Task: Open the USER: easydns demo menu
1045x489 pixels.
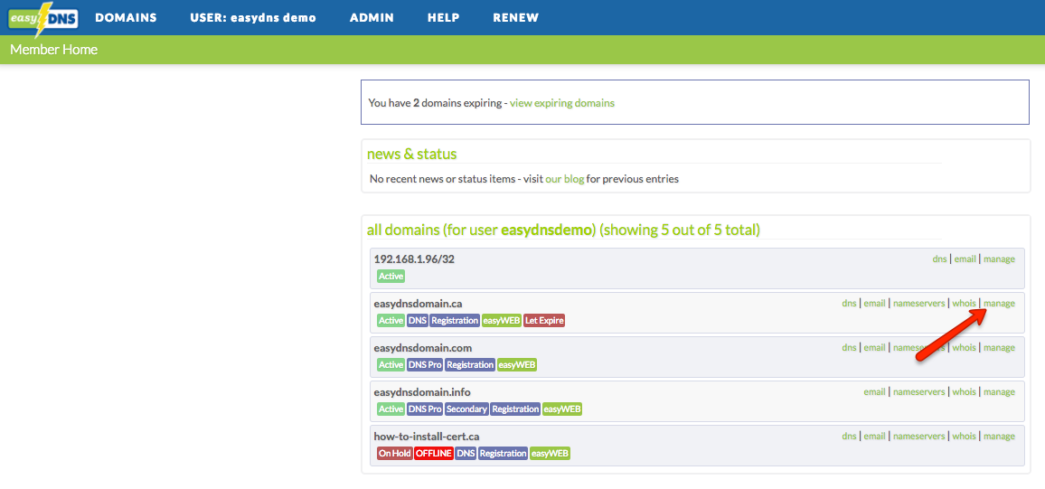Action: [x=253, y=18]
